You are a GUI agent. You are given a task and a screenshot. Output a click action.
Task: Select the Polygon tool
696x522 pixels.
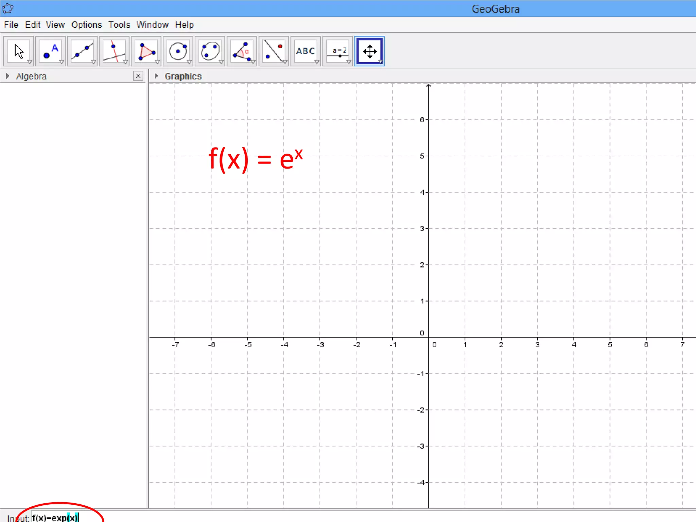[x=146, y=51]
